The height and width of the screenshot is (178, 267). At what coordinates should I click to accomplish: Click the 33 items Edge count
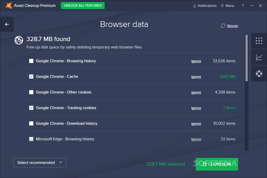coord(228,139)
